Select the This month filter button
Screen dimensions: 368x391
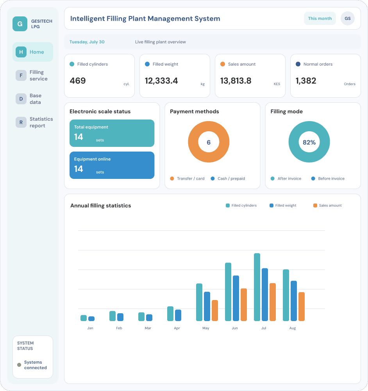pos(320,18)
